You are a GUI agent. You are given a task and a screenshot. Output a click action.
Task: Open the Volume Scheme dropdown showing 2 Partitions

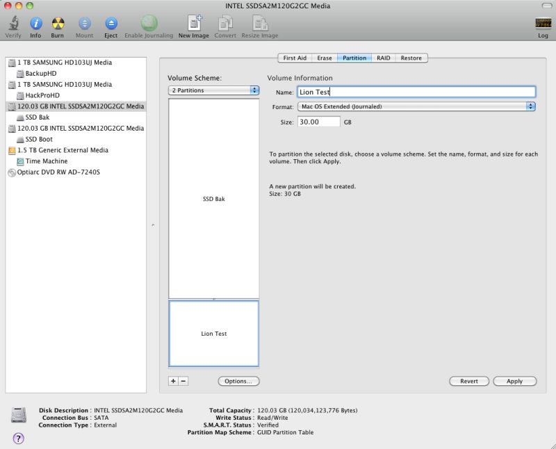click(x=214, y=90)
